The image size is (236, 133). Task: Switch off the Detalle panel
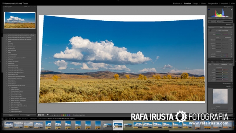(x=208, y=86)
